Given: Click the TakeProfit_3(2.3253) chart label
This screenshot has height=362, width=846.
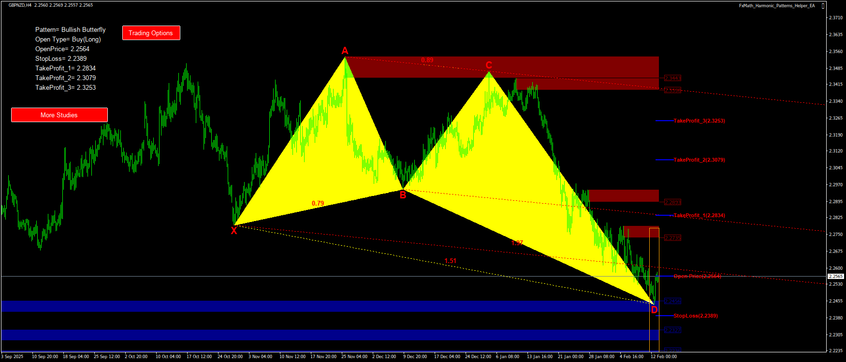Looking at the screenshot, I should (699, 121).
